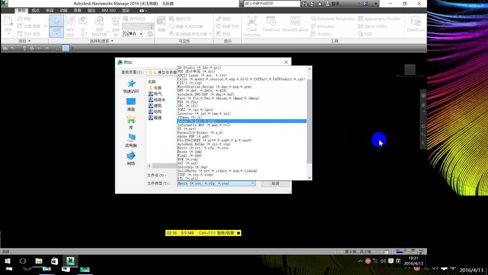
Task: Open the 文件类型 Revit combo box
Action: coord(216,184)
